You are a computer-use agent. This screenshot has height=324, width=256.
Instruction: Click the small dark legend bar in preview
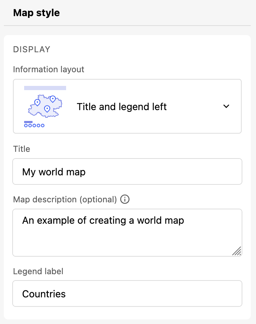pos(28,122)
